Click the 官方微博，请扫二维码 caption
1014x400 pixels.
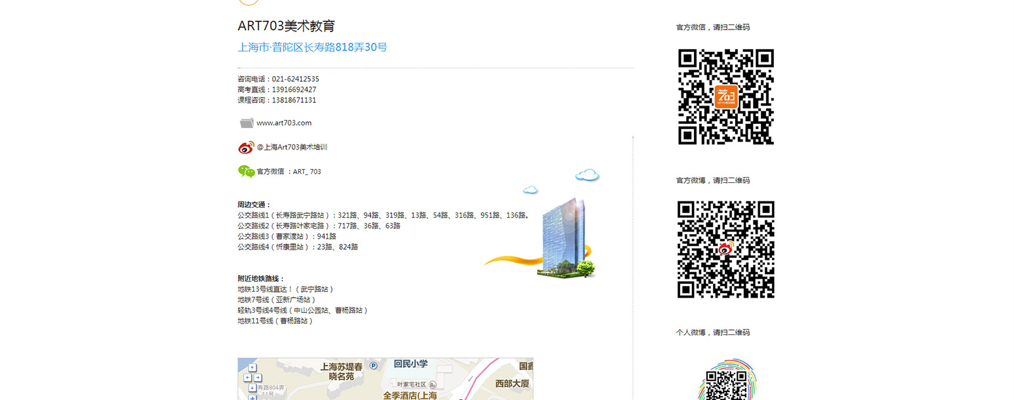713,180
